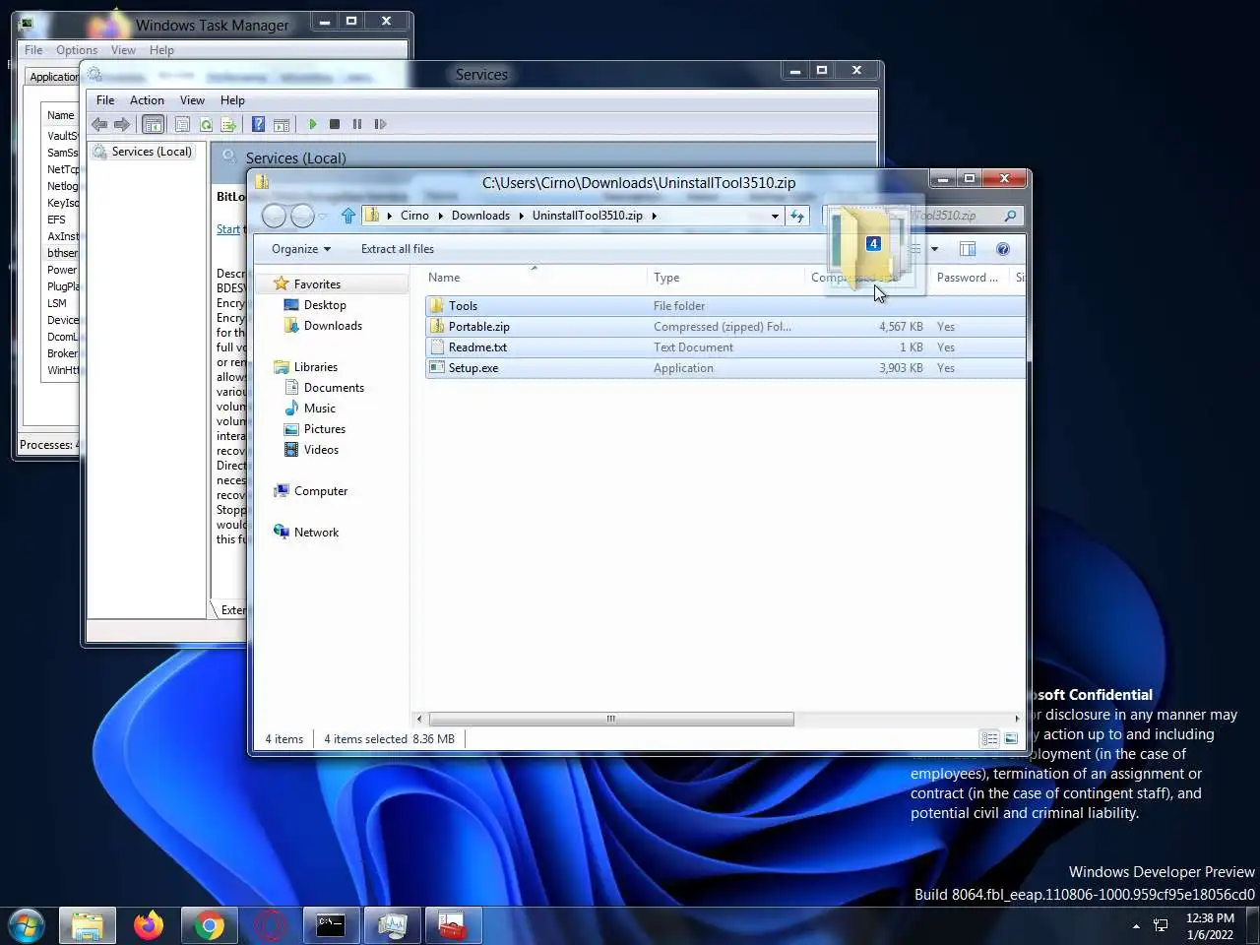
Task: Open Desktop in Favorites sidebar
Action: [x=325, y=305]
